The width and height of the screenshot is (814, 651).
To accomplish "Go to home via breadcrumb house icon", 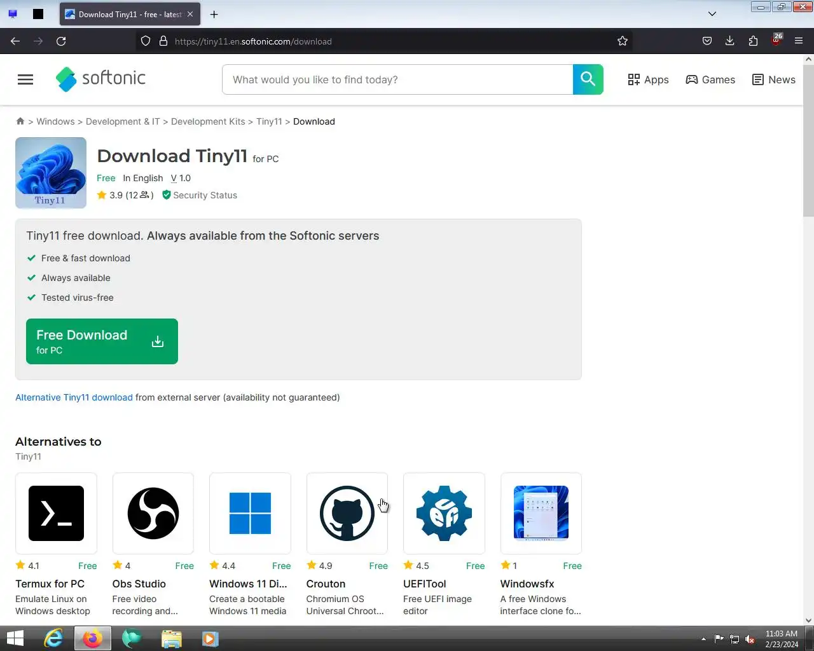I will coord(20,121).
